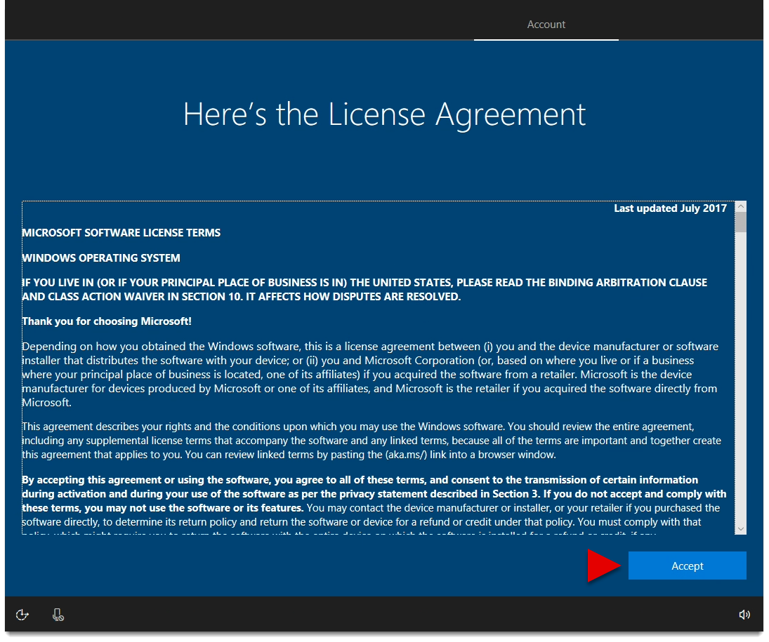Click 'WINDOWS OPERATING SYSTEM' heading
Viewport: 769px width, 642px height.
click(x=101, y=258)
